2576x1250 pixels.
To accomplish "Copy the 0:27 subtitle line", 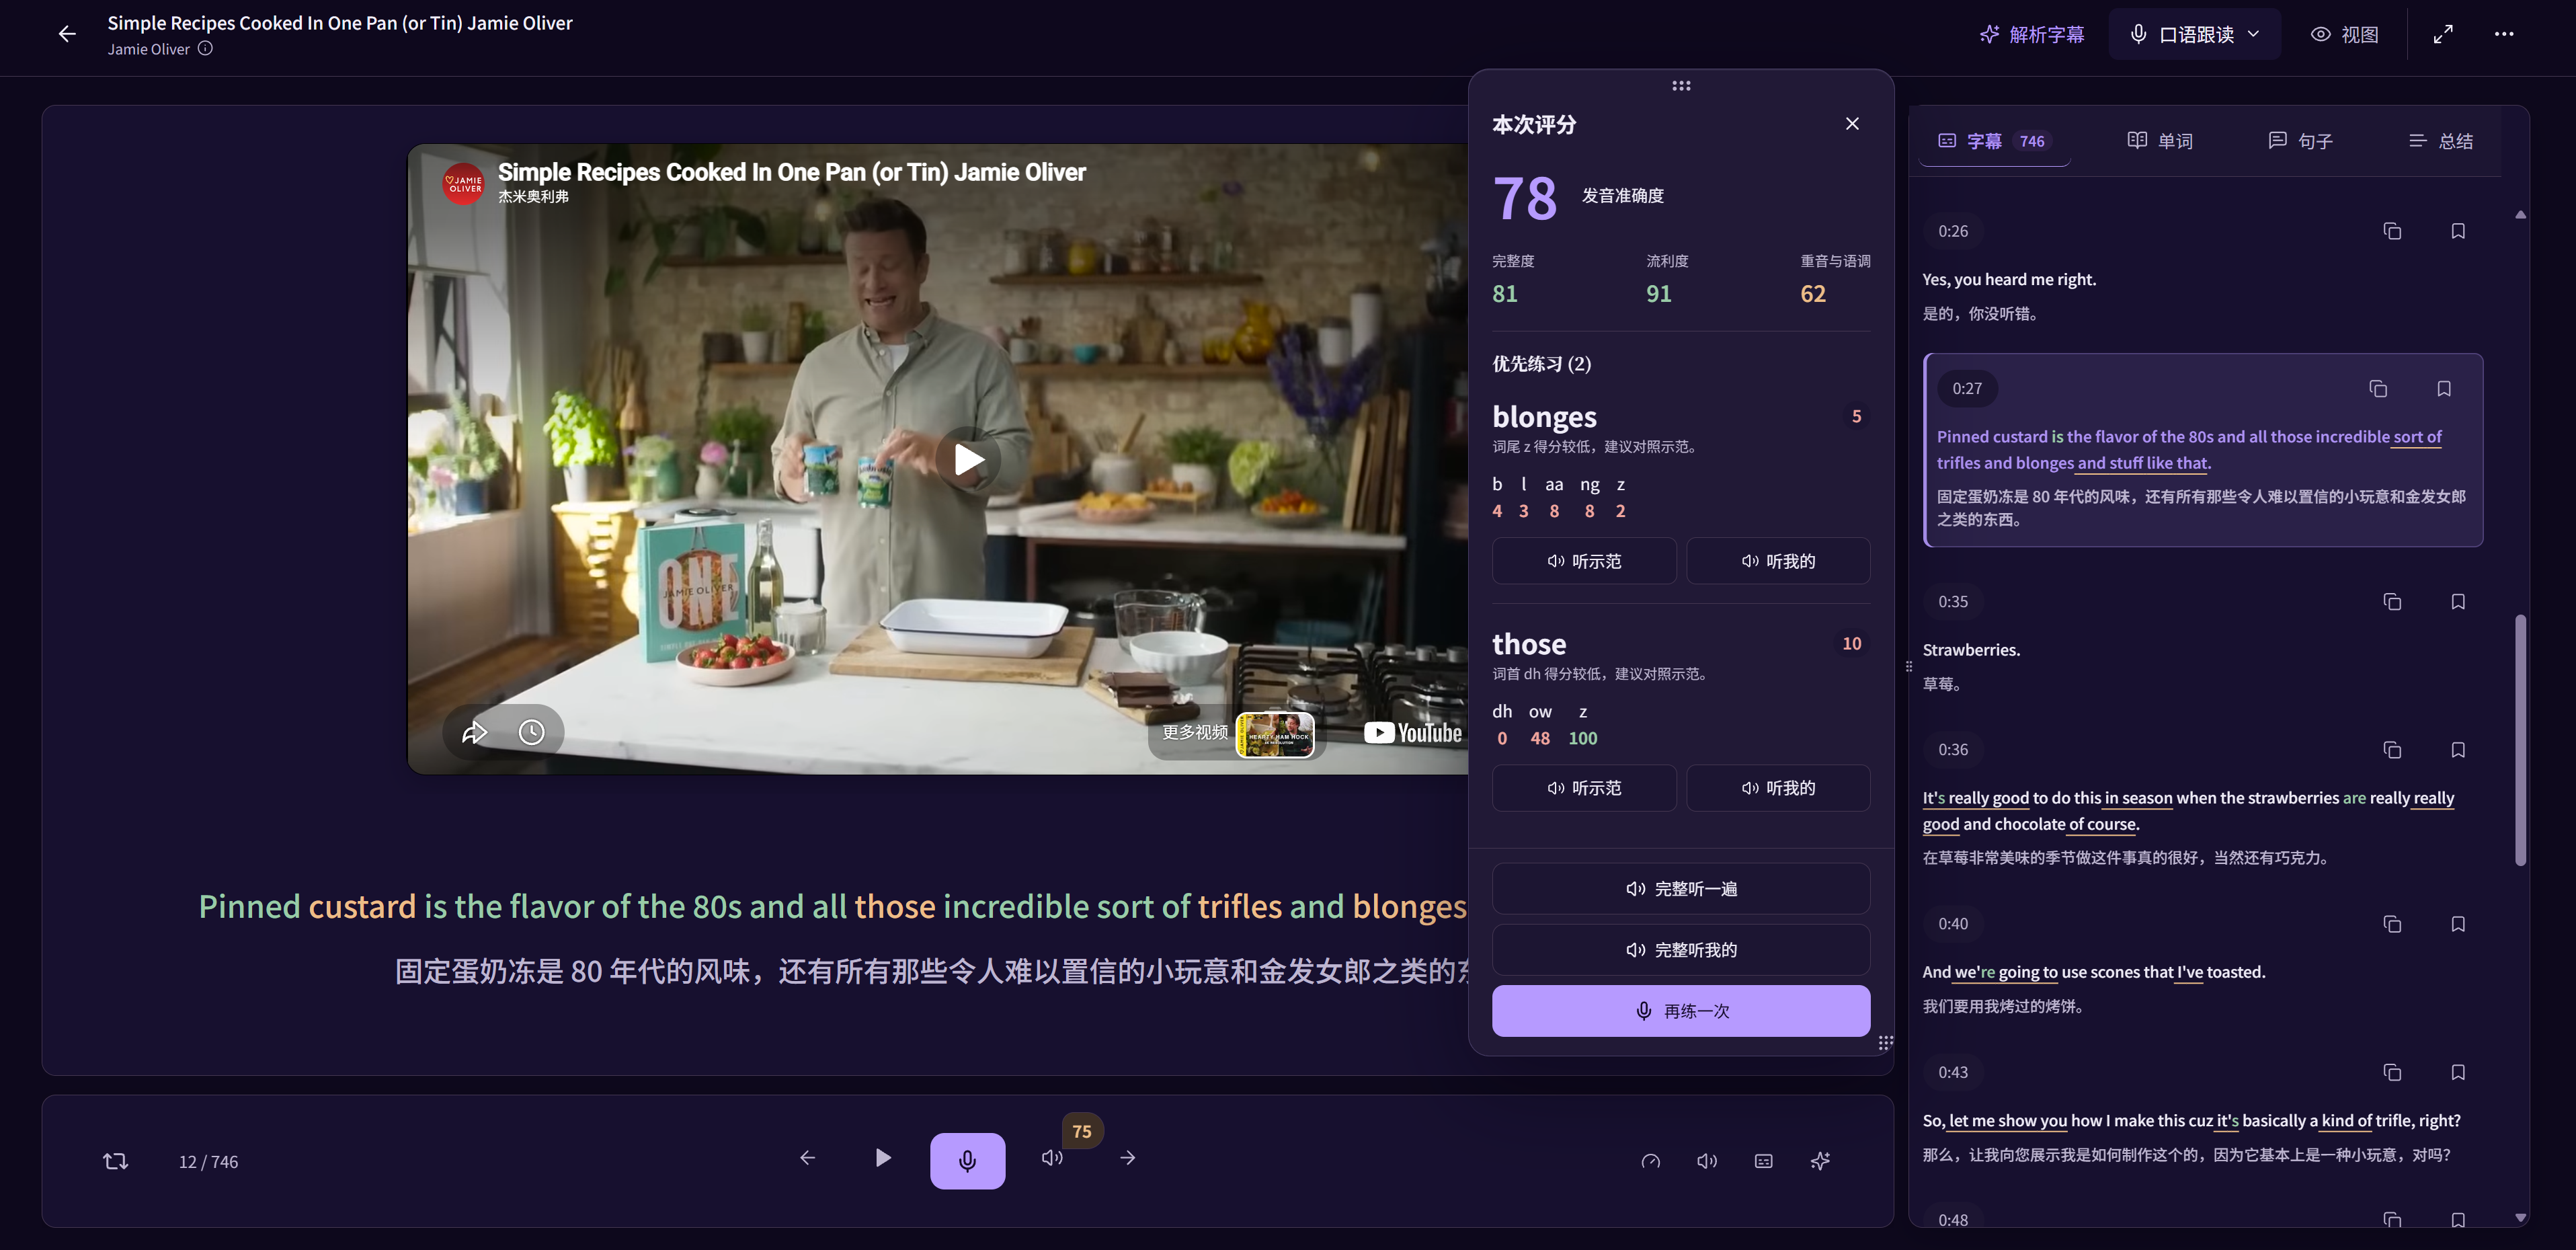I will (2378, 388).
